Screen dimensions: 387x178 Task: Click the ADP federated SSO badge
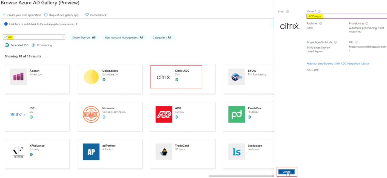pos(177,117)
